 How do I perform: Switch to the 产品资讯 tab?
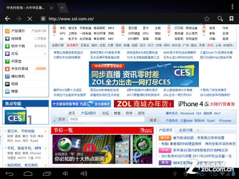coord(166,130)
